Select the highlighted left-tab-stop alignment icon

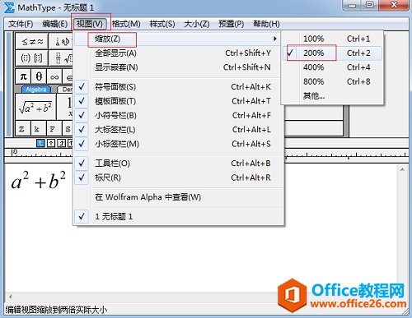click(x=40, y=143)
